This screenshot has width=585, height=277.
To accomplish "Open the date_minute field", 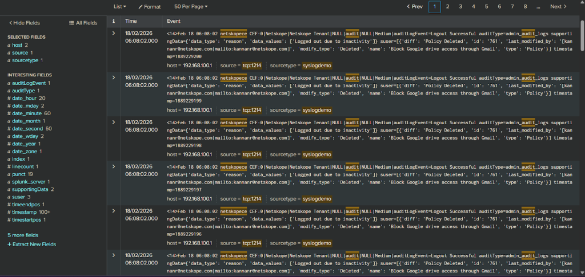I will (27, 113).
